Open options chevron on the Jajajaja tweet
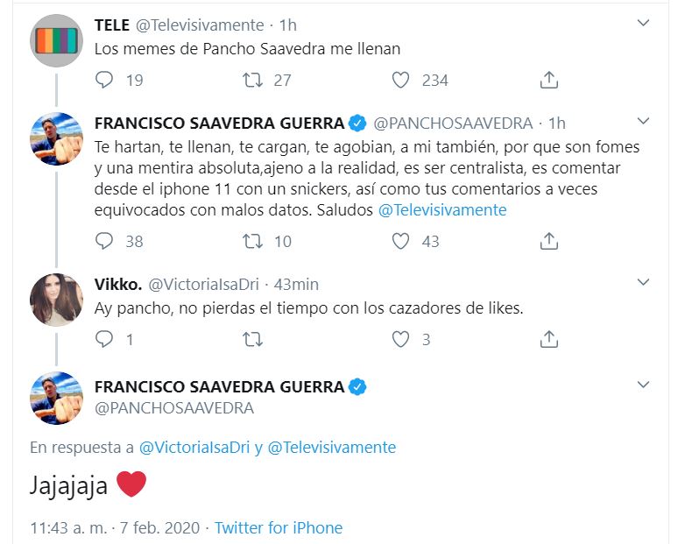699x544 pixels. pyautogui.click(x=643, y=385)
